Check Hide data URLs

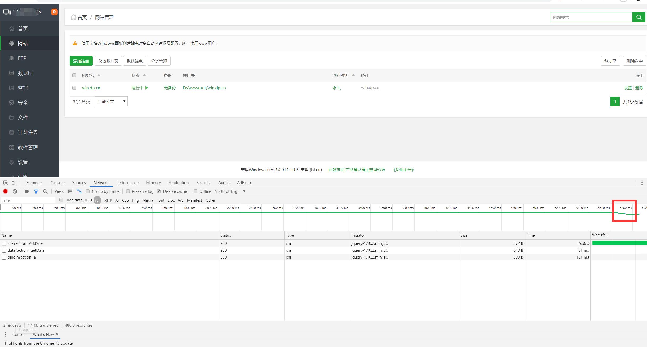point(61,200)
